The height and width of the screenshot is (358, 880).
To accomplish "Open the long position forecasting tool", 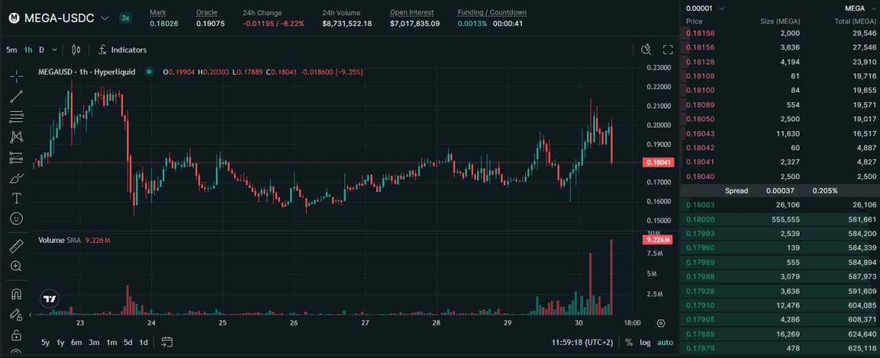I will [16, 158].
